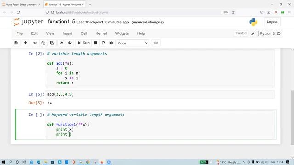
Task: Click the 150% zoom level indicator
Action: (225, 12)
